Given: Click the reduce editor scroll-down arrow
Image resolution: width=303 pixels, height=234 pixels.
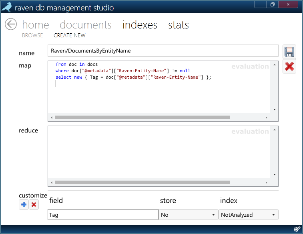Looking at the screenshot, I should (275, 175).
